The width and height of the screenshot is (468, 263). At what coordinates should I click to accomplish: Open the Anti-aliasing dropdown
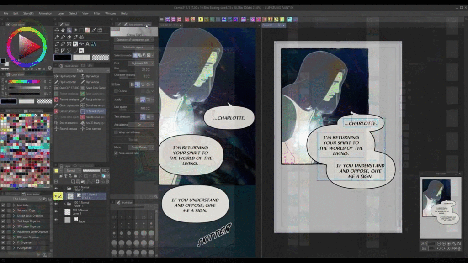139,125
